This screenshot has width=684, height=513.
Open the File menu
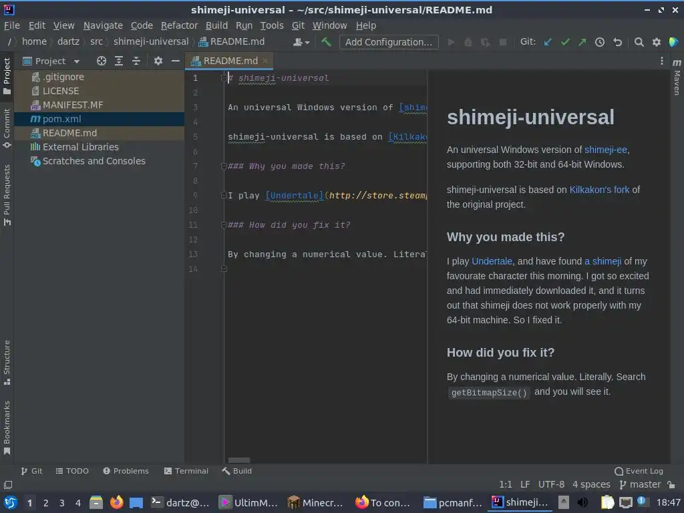(12, 26)
